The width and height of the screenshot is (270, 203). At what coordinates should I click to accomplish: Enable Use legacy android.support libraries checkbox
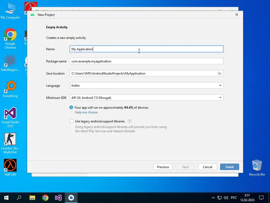[72, 121]
